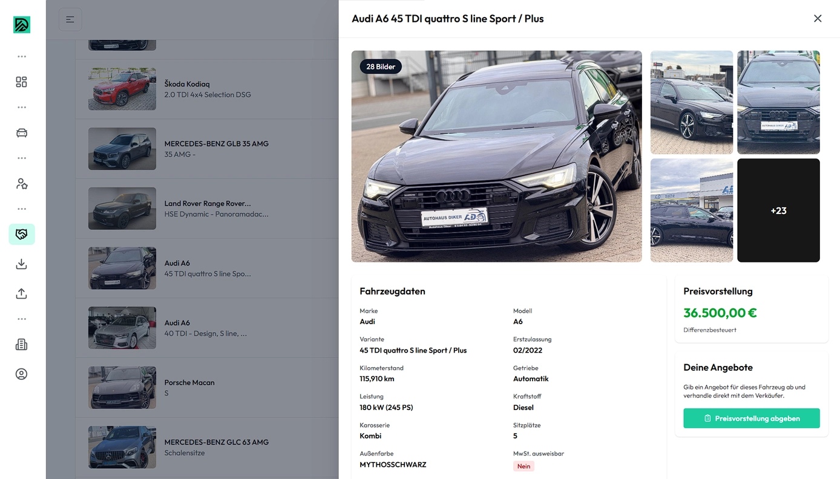Open the dashboard grid icon
This screenshot has width=840, height=479.
coord(22,82)
